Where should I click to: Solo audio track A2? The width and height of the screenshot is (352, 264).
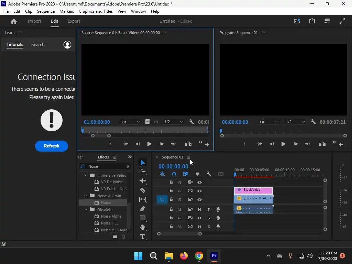pos(209,218)
